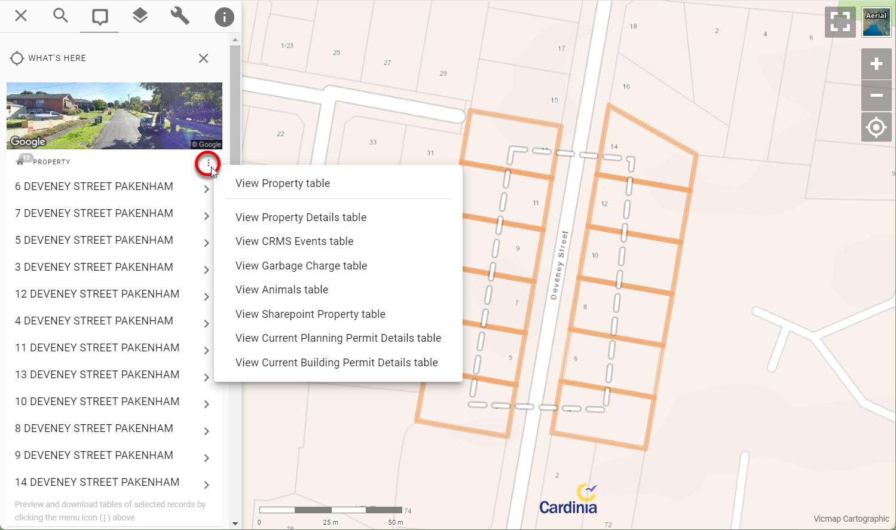Screen dimensions: 896x530
Task: Select View Current Planning Permit Details table
Action: [338, 338]
